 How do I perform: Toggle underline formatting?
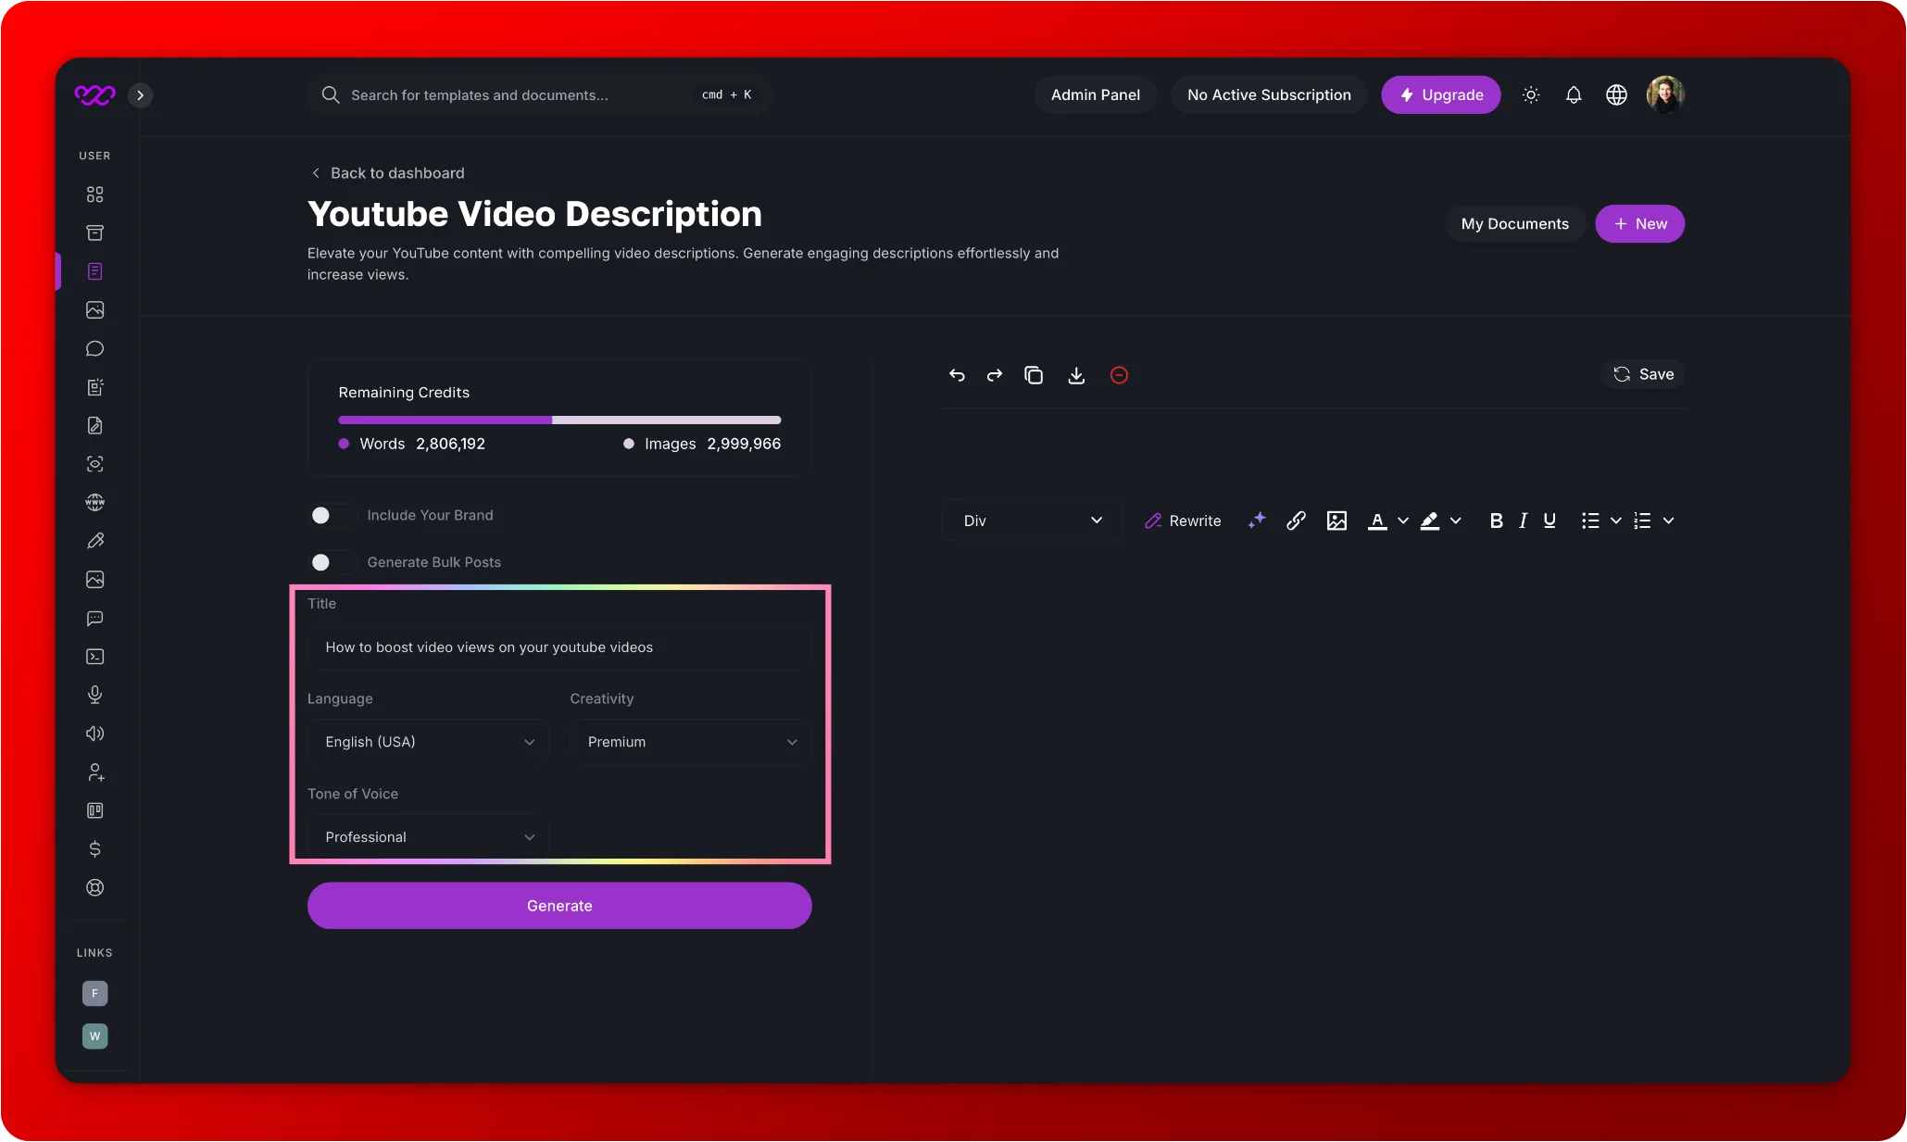[x=1549, y=521]
